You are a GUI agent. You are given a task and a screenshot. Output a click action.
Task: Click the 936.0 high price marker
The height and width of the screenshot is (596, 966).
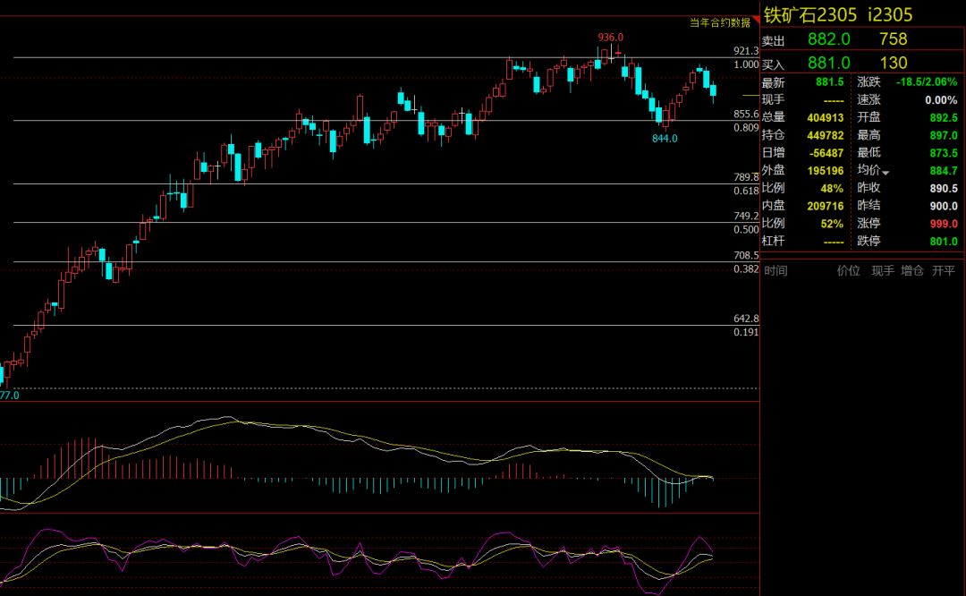[x=610, y=38]
